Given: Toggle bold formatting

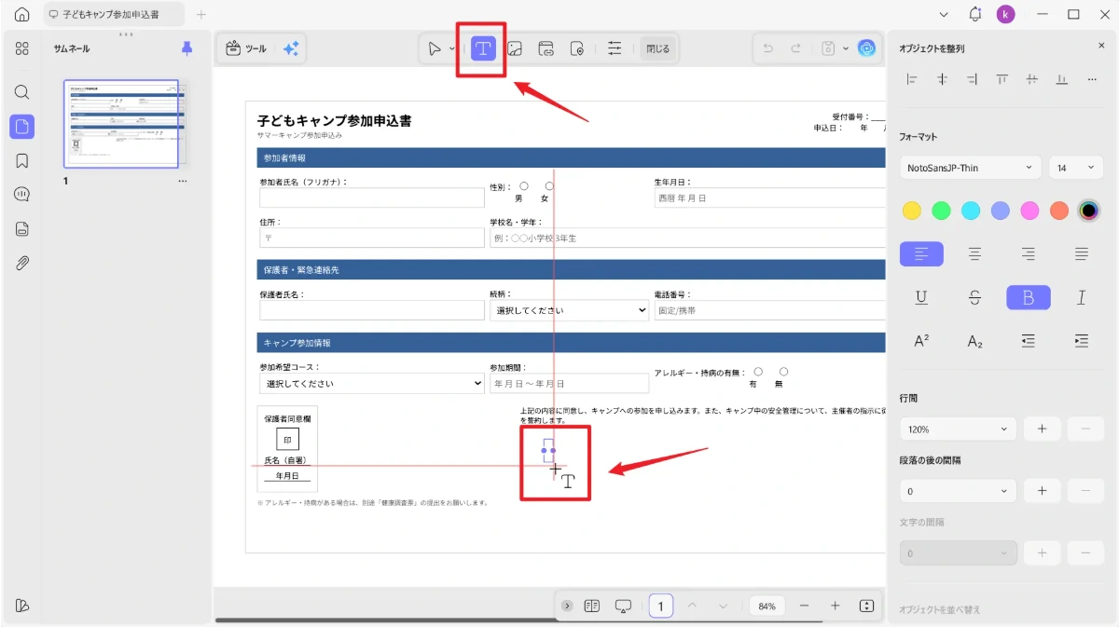Looking at the screenshot, I should tap(1029, 297).
